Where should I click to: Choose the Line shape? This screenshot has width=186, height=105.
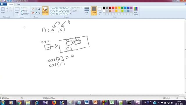tap(52, 8)
